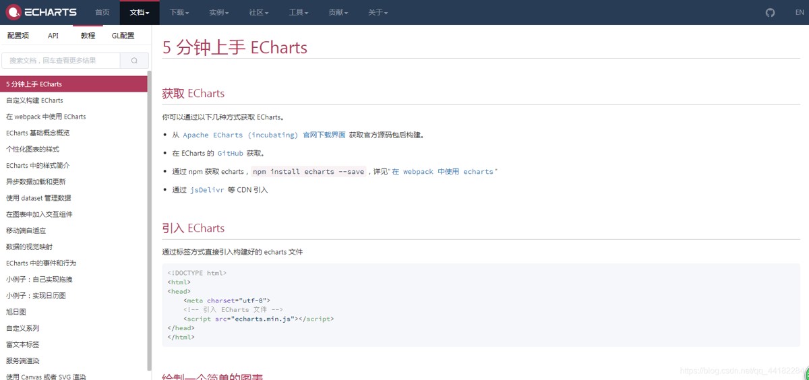Switch to the 配置项 tab
The image size is (809, 380).
[18, 36]
